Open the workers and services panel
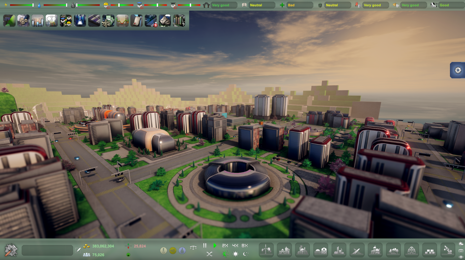Screen dimensions: 465x260 click(x=66, y=21)
